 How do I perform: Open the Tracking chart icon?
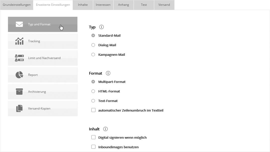[19, 41]
